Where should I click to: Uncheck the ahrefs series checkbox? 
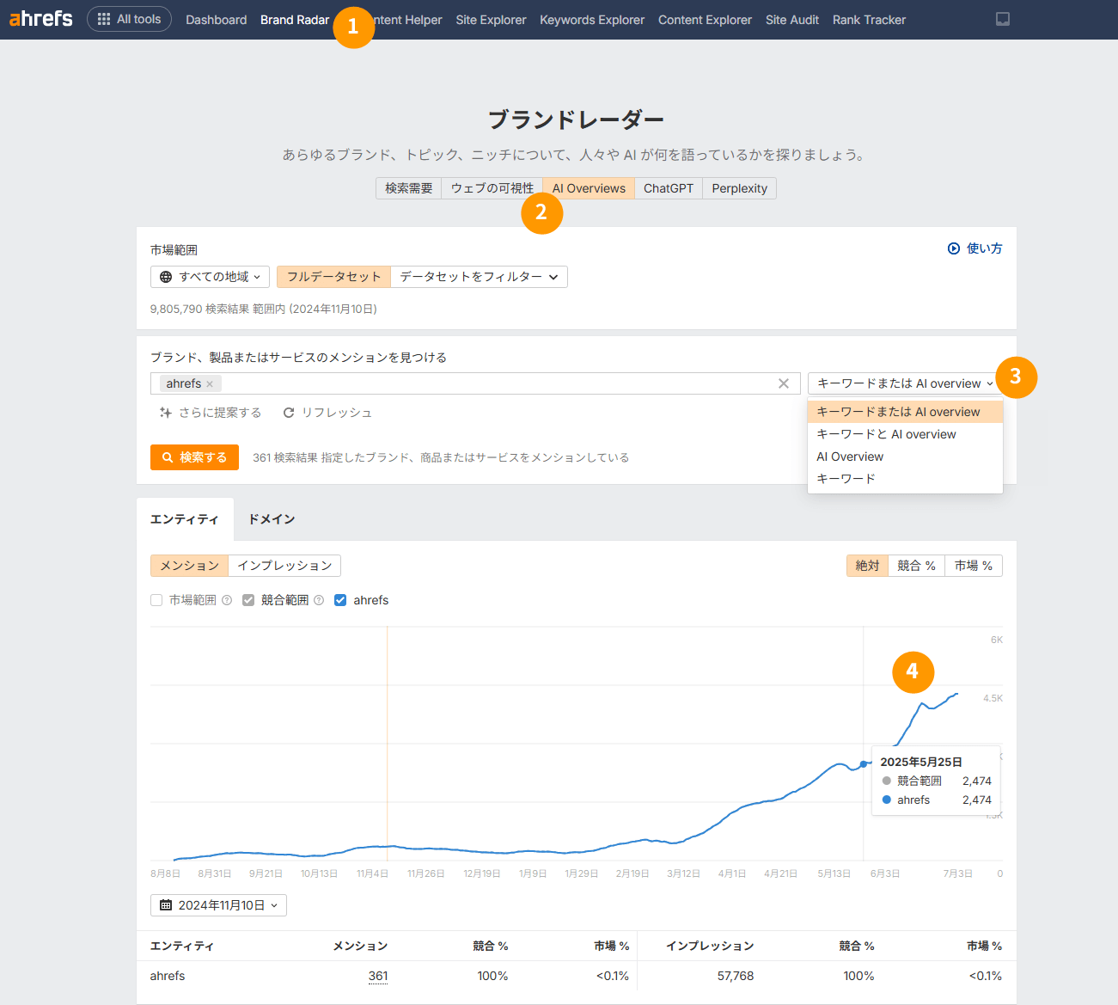341,599
